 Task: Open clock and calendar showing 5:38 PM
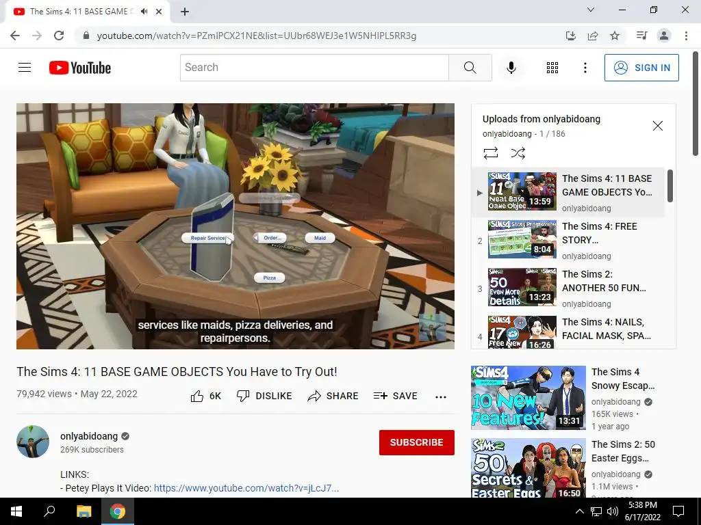[x=642, y=511]
